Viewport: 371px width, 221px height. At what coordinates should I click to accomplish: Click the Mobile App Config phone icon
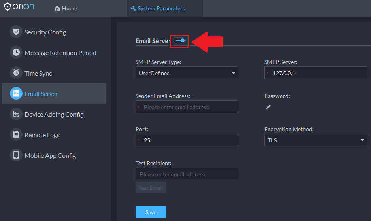click(16, 155)
